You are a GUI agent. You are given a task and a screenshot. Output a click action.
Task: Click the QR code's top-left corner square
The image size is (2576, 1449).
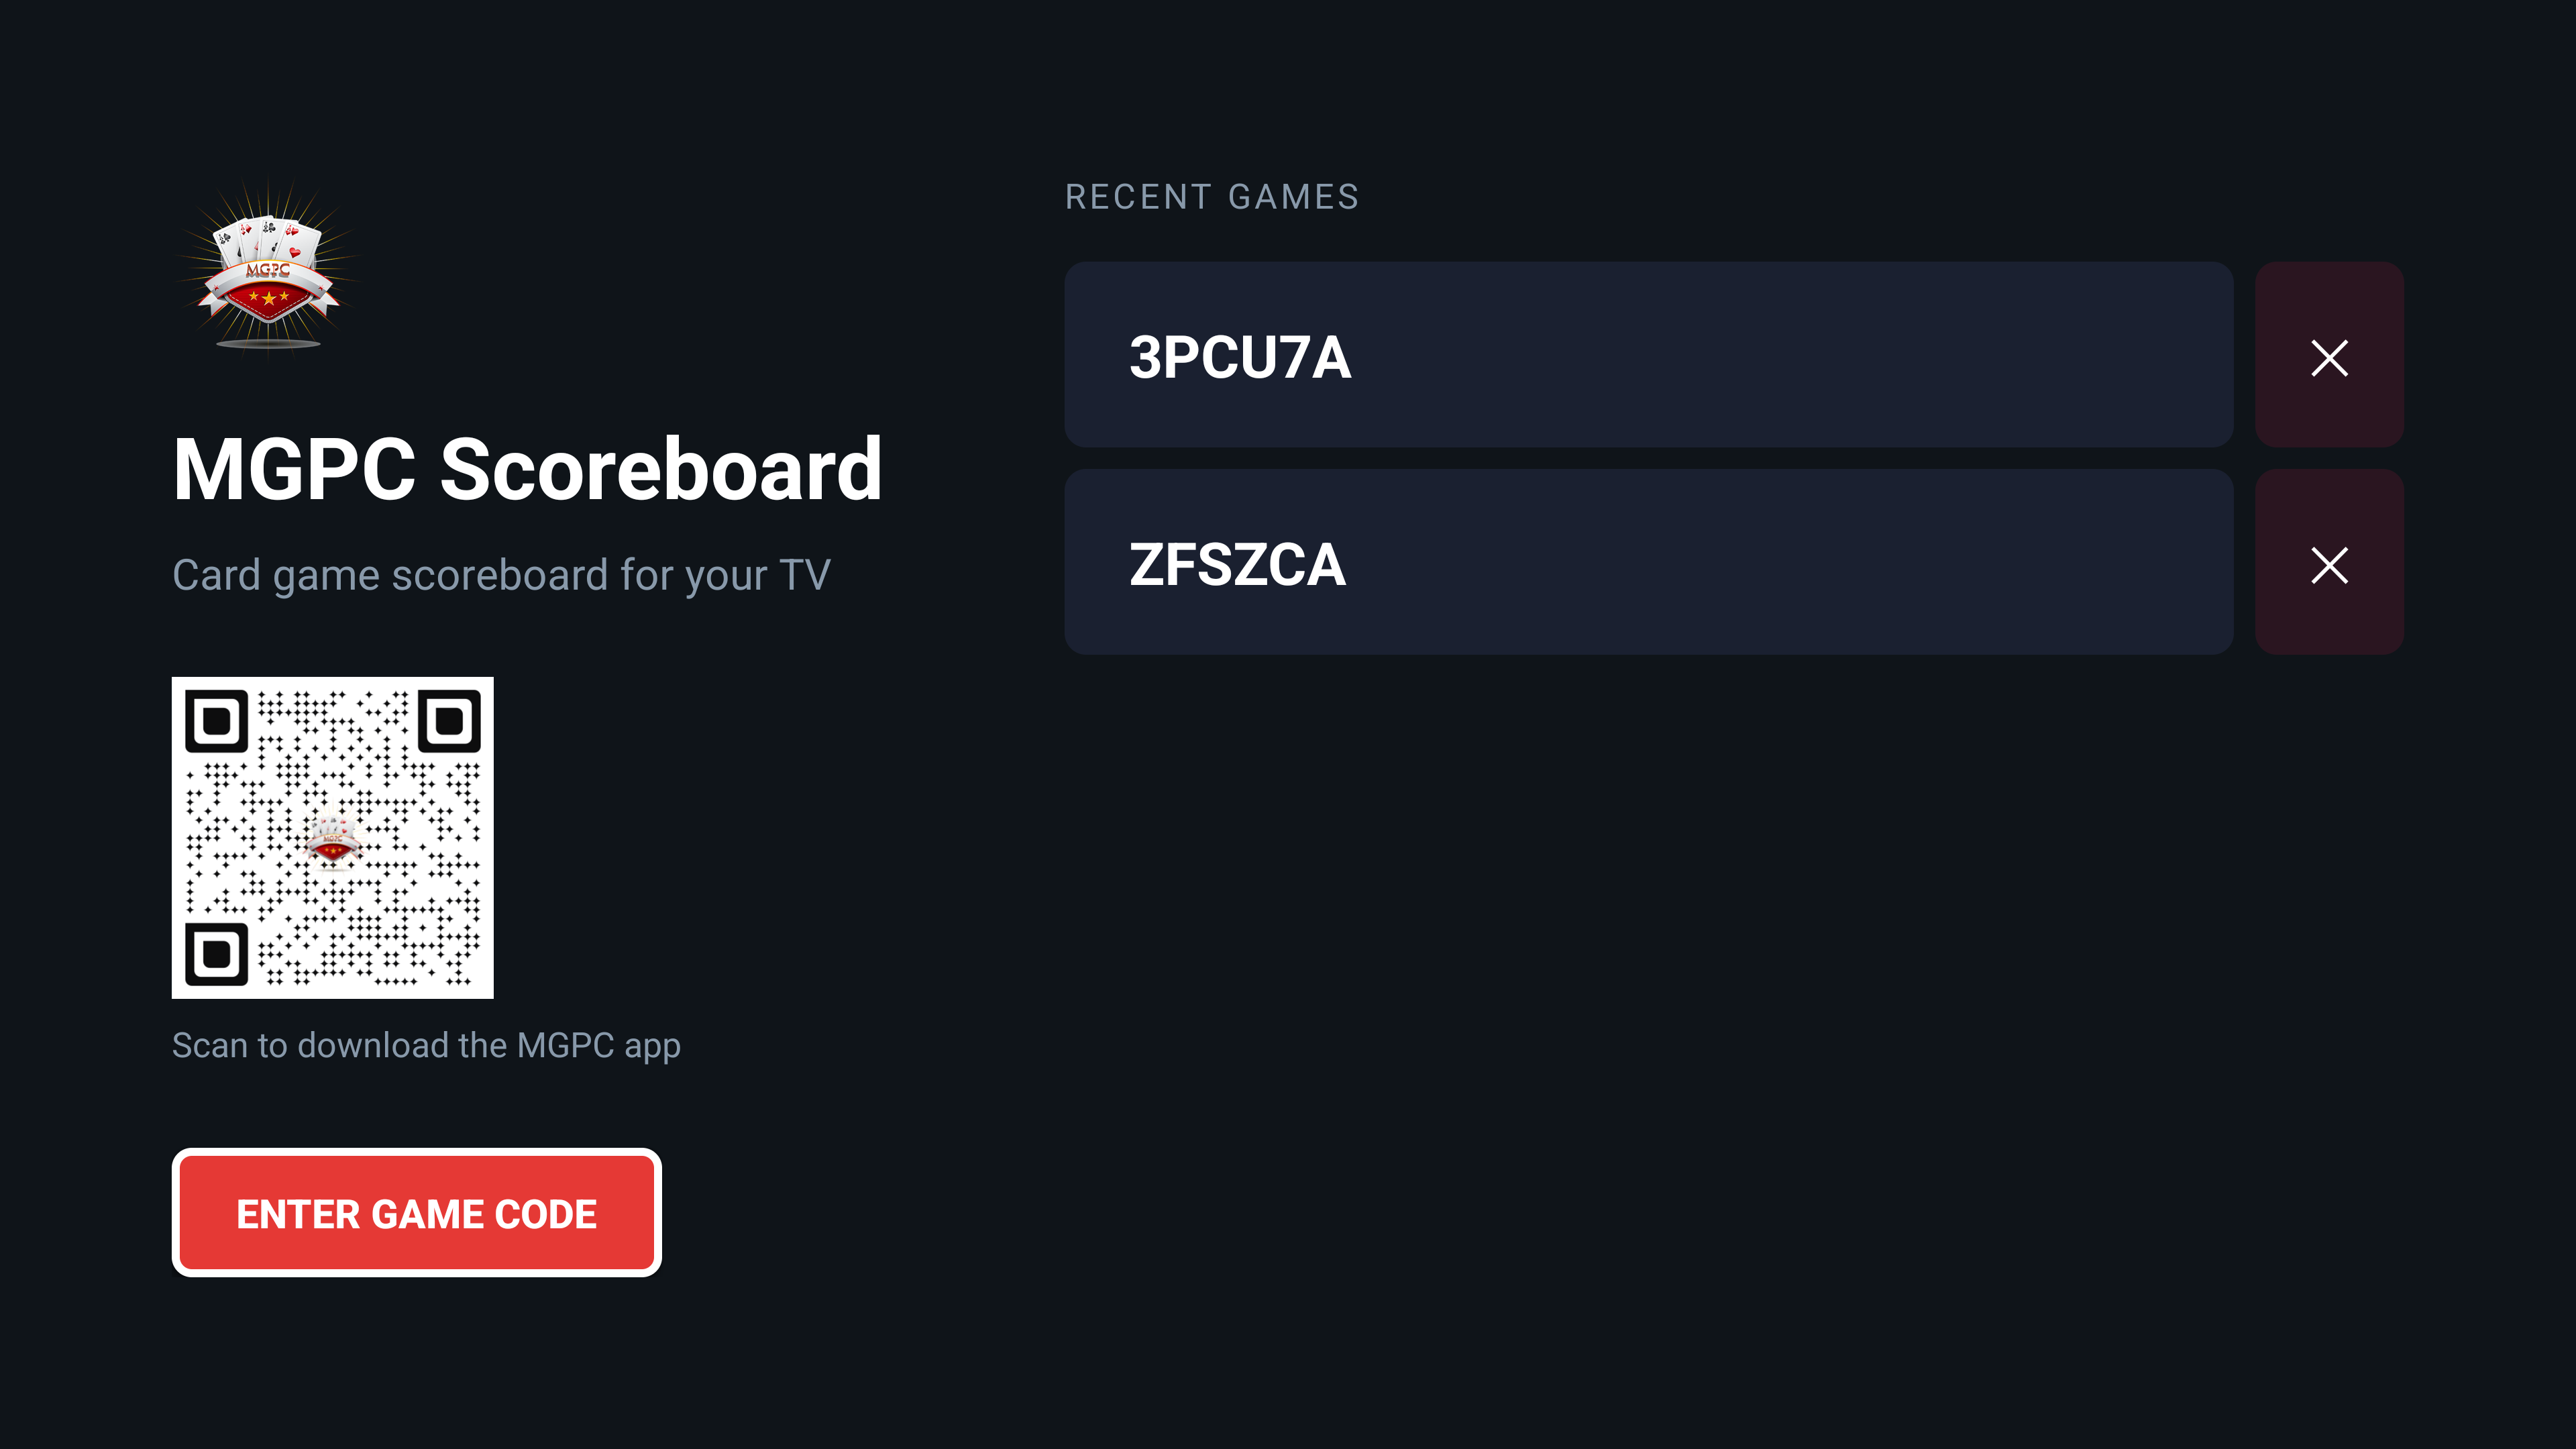pyautogui.click(x=217, y=721)
